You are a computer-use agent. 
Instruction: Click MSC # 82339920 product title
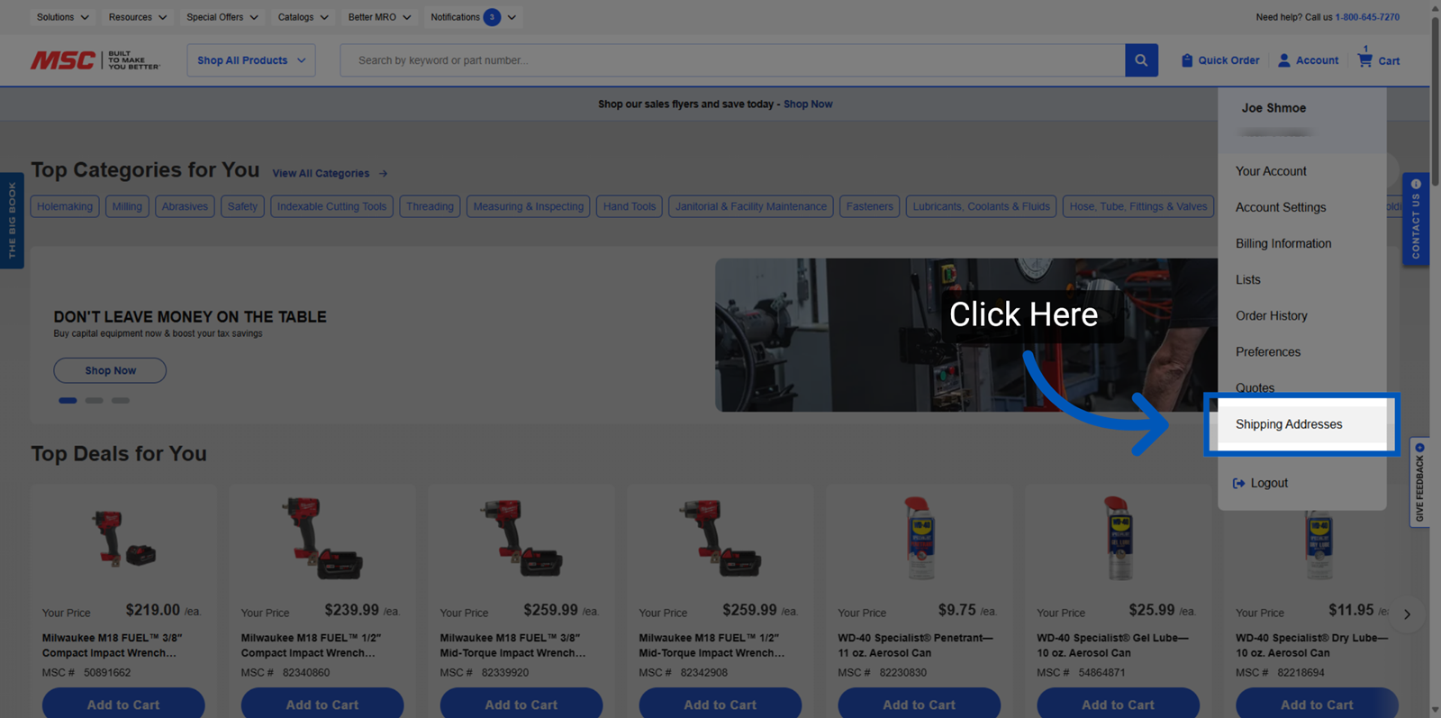512,645
